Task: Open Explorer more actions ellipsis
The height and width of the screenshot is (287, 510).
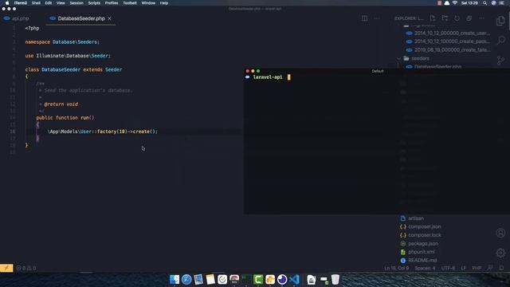Action: coord(481,18)
